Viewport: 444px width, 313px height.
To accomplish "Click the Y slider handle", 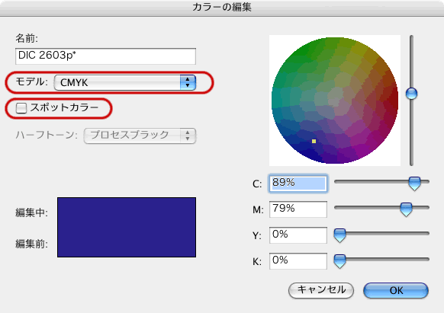I will coord(339,235).
